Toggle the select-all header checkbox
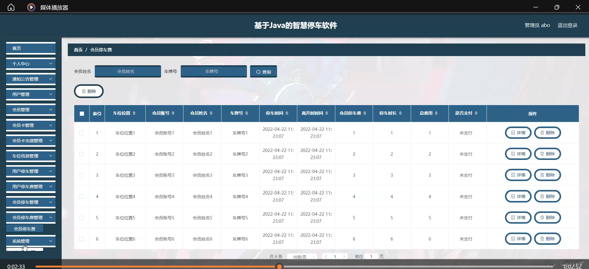The height and width of the screenshot is (269, 589). 82,114
